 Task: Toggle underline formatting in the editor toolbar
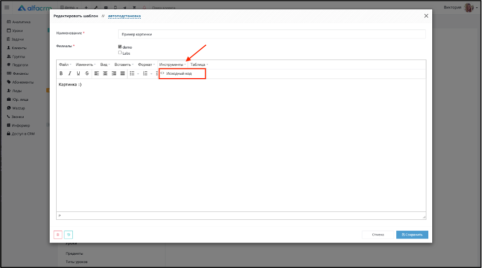pos(78,73)
